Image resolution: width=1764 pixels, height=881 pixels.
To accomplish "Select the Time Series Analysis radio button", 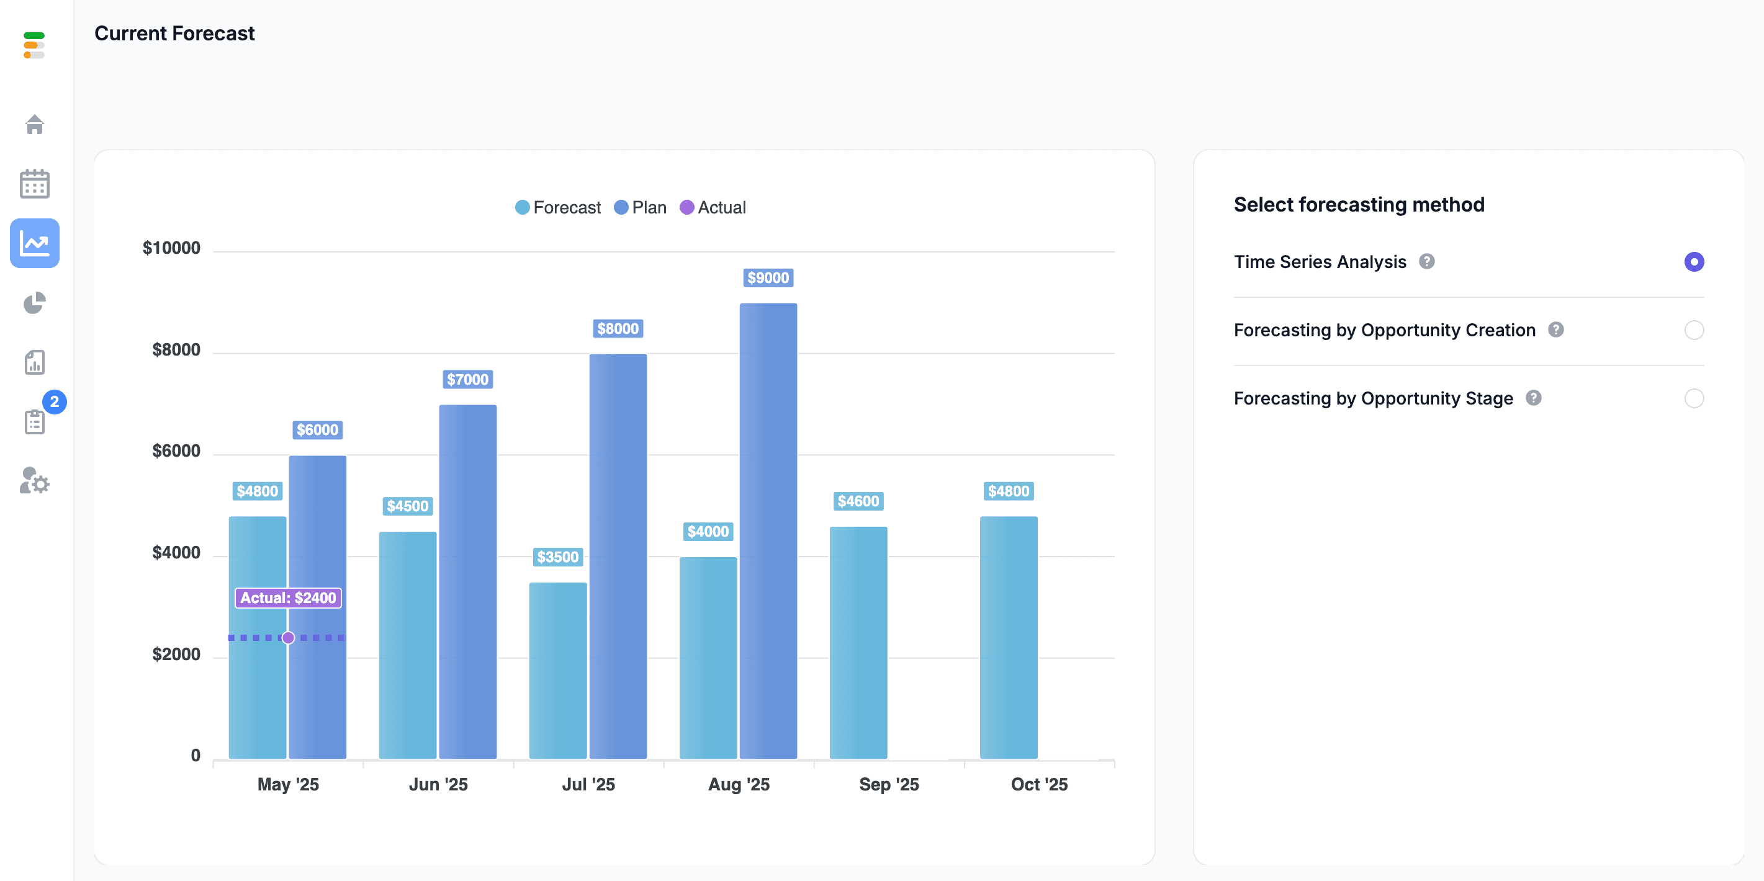I will pyautogui.click(x=1693, y=261).
